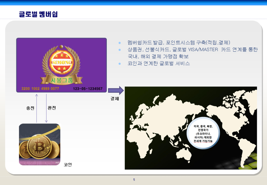The image size is (267, 185).
Task: Click the green 시몽그룹 ribbon text
Action: pyautogui.click(x=62, y=80)
